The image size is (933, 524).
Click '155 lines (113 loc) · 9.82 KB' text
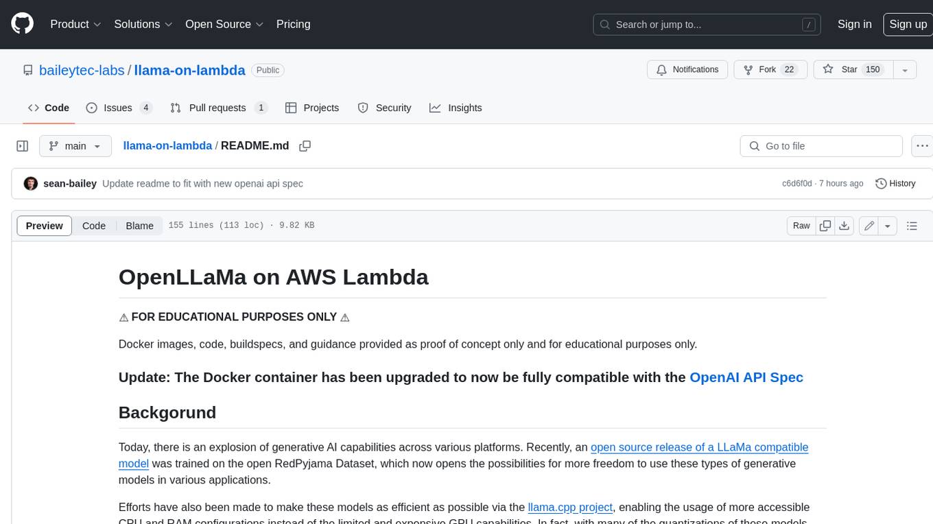241,226
